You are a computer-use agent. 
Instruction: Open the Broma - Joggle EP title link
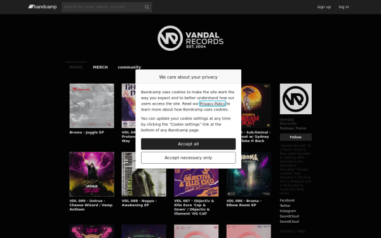point(86,133)
